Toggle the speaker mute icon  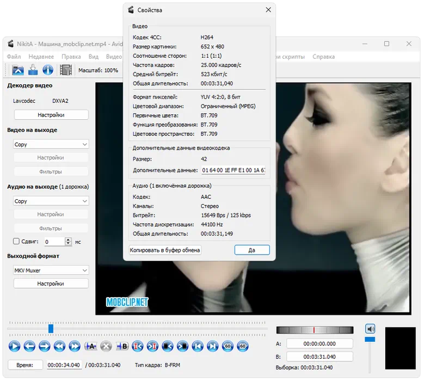click(370, 329)
